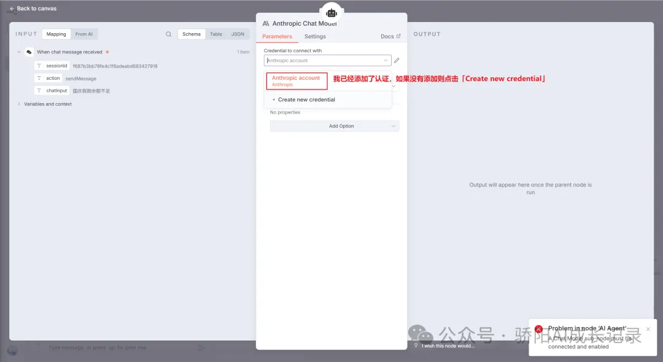663x362 pixels.
Task: Click the credential dropdown chevron arrow
Action: (385, 60)
